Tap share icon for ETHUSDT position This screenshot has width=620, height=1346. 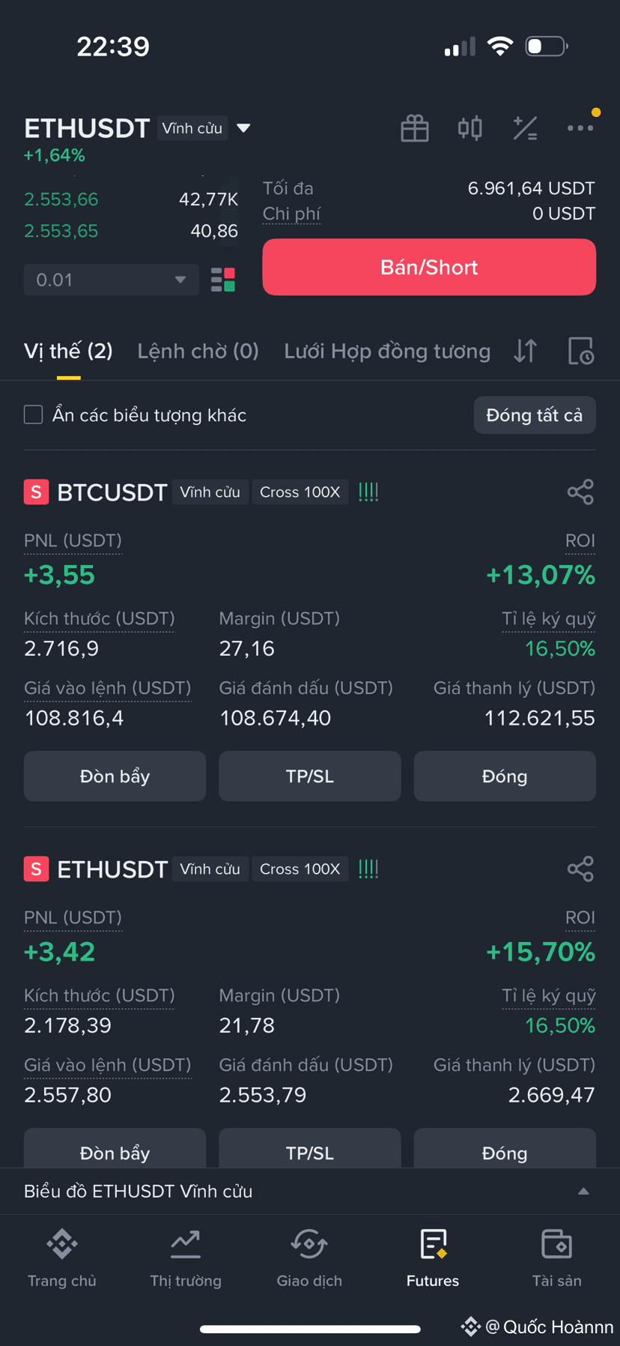(580, 869)
